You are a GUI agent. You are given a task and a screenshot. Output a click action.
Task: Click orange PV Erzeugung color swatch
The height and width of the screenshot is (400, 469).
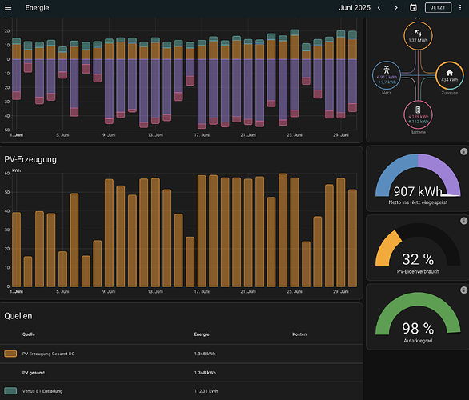(x=10, y=354)
